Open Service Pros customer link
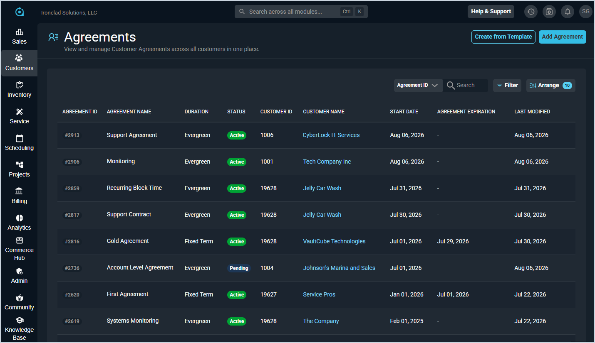 [319, 294]
